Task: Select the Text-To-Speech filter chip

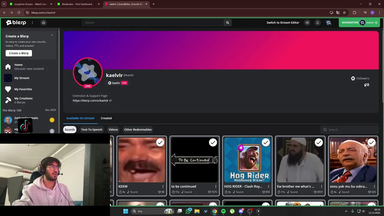Action: click(91, 130)
